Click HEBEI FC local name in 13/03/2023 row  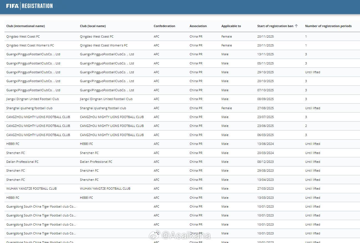(86, 198)
